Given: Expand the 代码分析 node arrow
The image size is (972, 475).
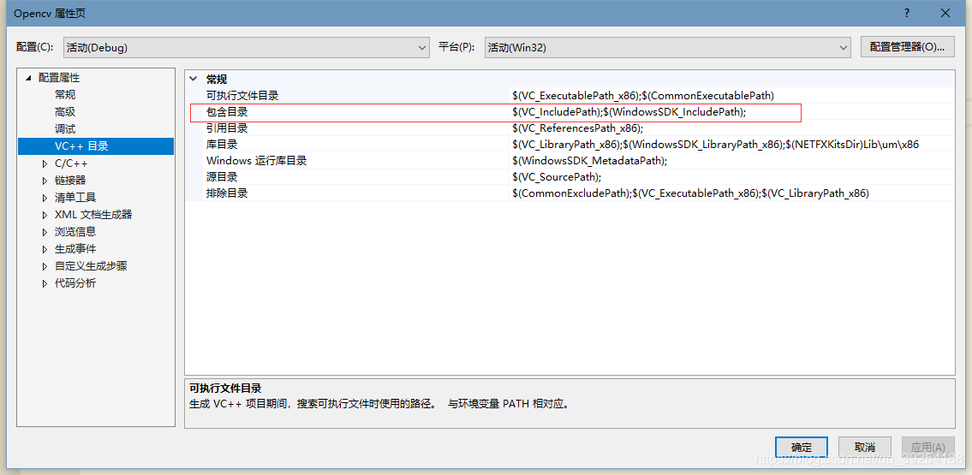Looking at the screenshot, I should coord(45,283).
